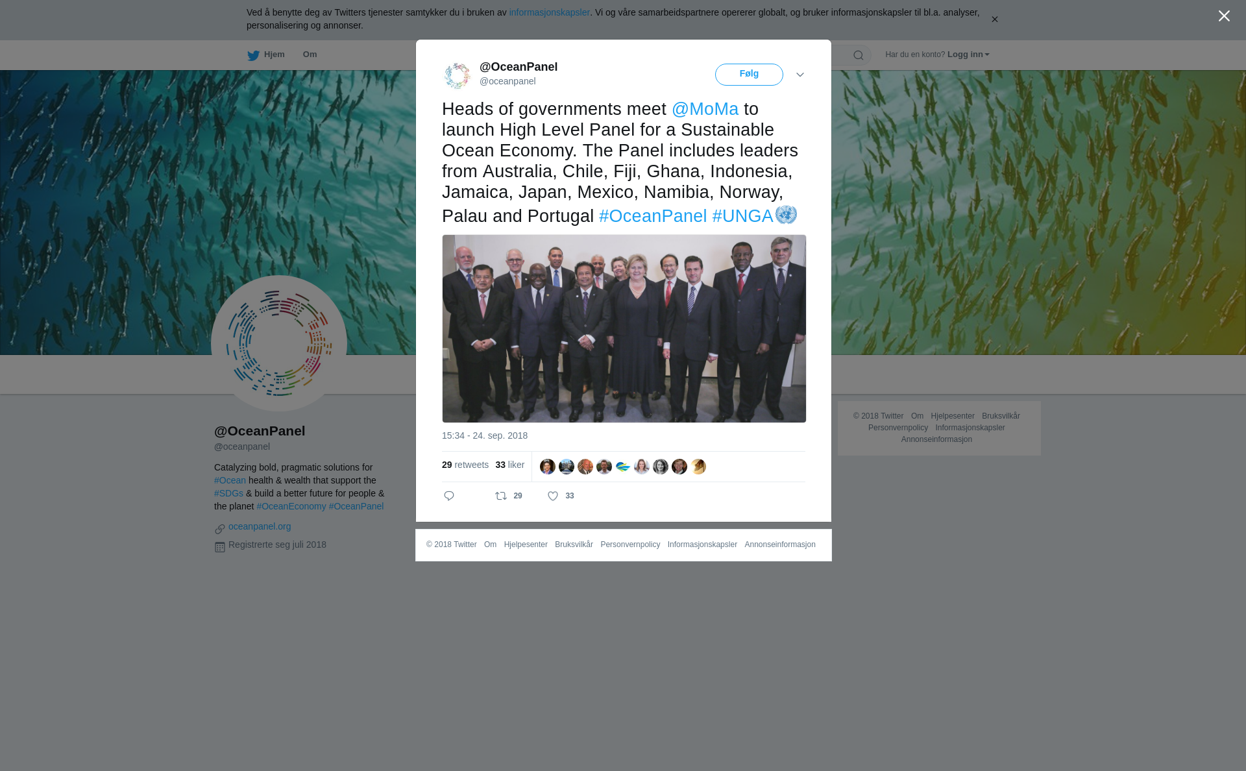Show the 29 retweets list

pyautogui.click(x=465, y=465)
